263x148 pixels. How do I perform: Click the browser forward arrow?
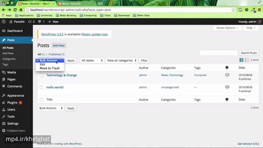click(x=9, y=10)
